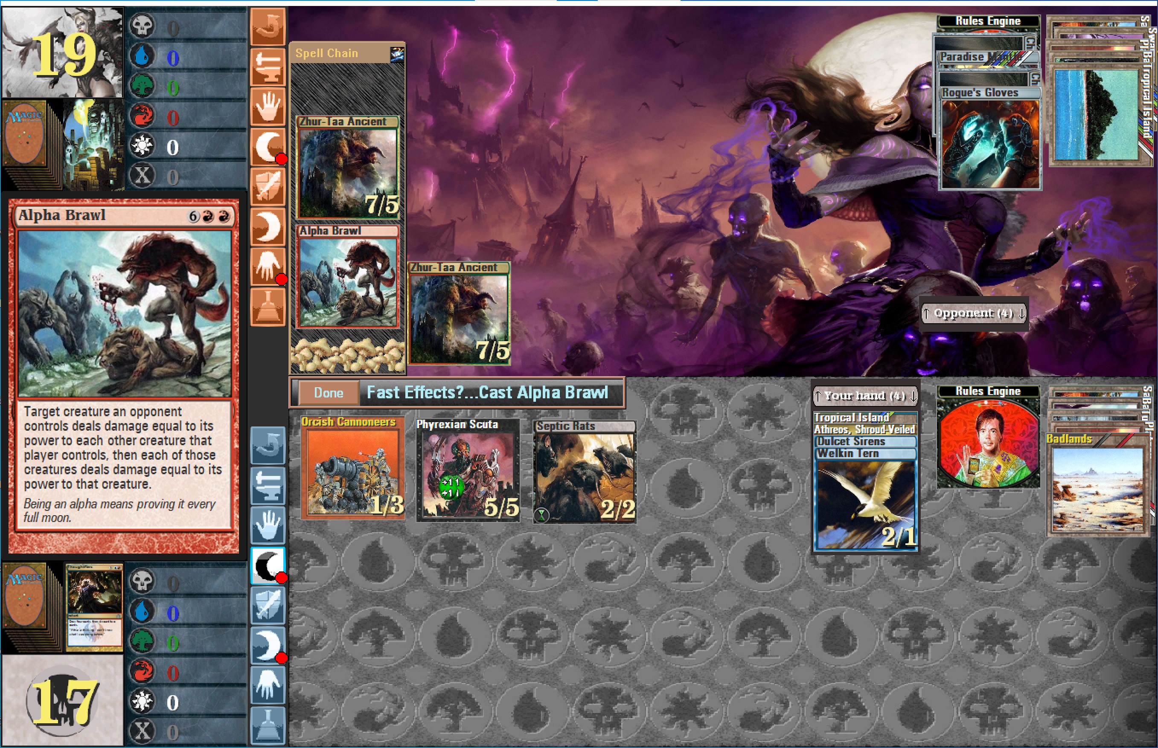Click opponent's orange combat shield icon
The width and height of the screenshot is (1158, 748).
268,186
